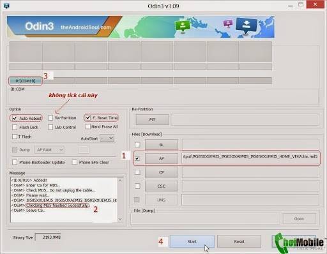
Task: Click the Odin3 banner image
Action: pyautogui.click(x=141, y=27)
